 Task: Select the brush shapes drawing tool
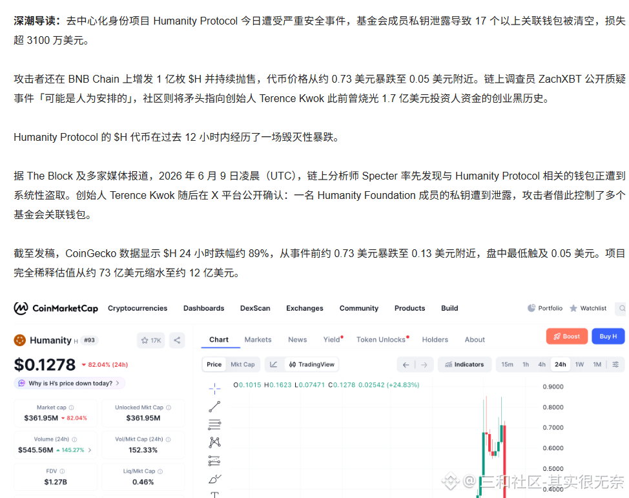coord(214,479)
